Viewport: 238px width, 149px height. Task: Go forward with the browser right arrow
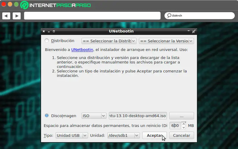click(17, 16)
